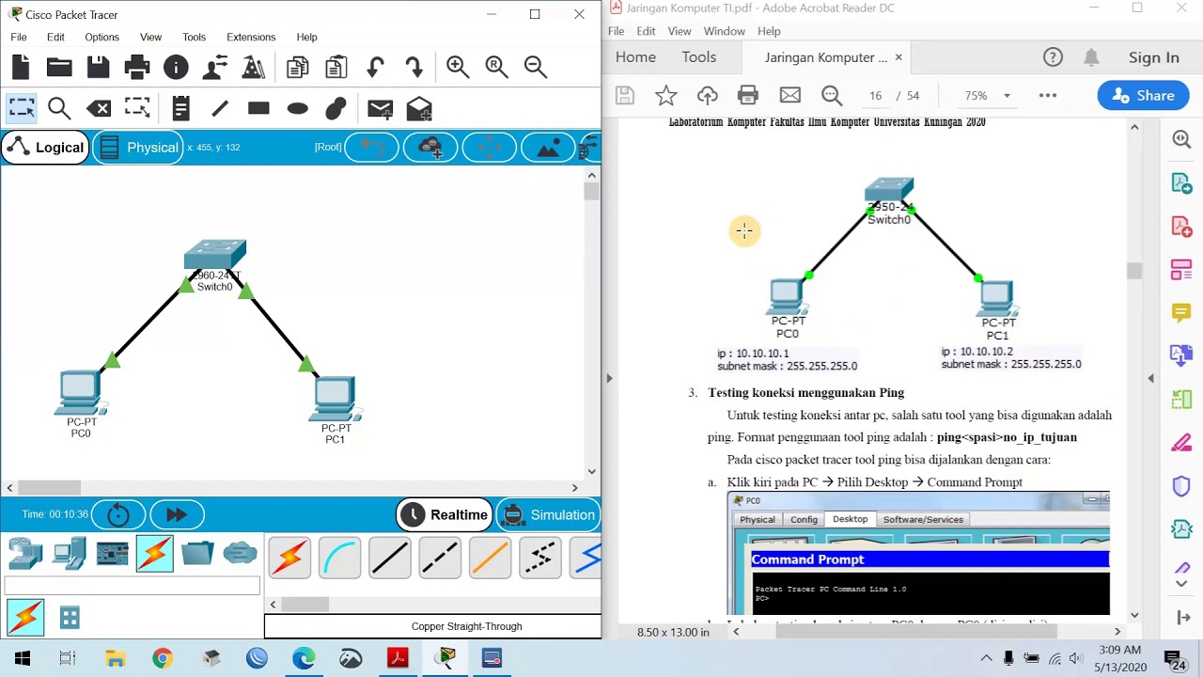Screen dimensions: 1203x677
Task: Choose the Connections lightning category icon
Action: [x=154, y=553]
